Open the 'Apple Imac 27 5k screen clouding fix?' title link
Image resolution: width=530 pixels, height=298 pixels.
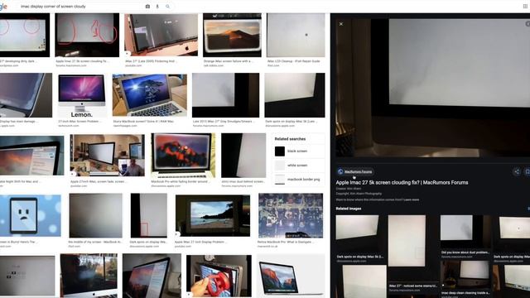402,182
